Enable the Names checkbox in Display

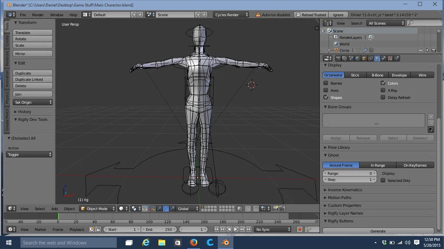pyautogui.click(x=326, y=83)
